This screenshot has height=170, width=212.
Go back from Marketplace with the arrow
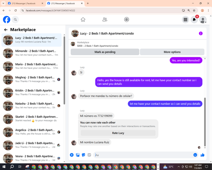coord(6,30)
